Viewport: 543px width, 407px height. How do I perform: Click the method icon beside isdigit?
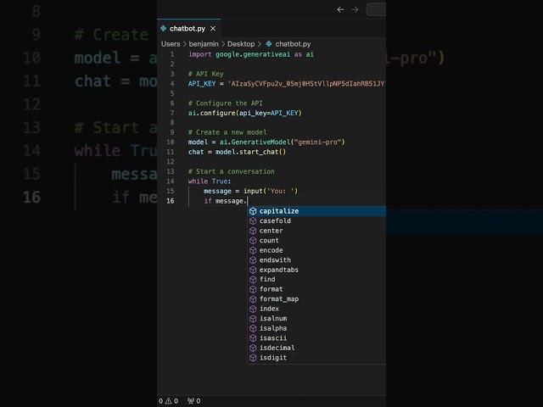point(253,358)
